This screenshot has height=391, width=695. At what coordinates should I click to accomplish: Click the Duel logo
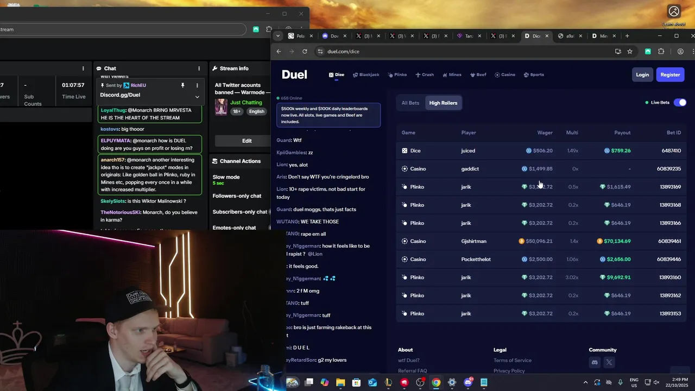coord(294,75)
